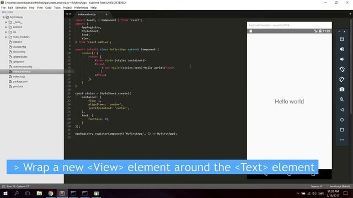Open File Explorer from the taskbar
Image resolution: width=353 pixels, height=198 pixels.
(x=39, y=193)
